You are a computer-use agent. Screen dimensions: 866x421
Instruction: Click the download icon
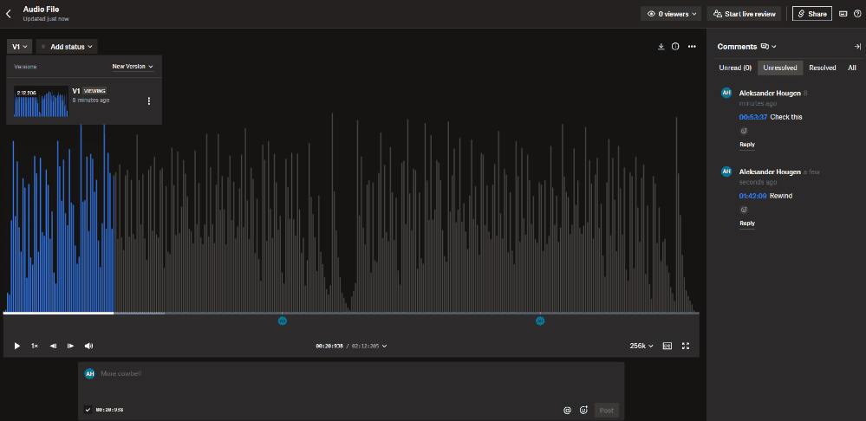pyautogui.click(x=661, y=47)
